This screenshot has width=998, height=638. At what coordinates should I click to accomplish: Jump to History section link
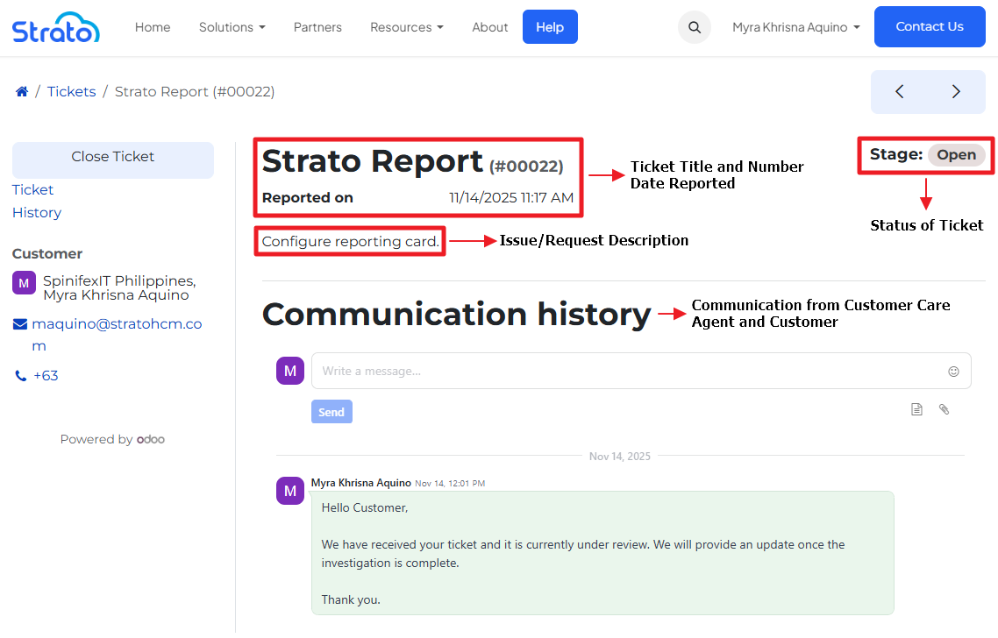[37, 213]
